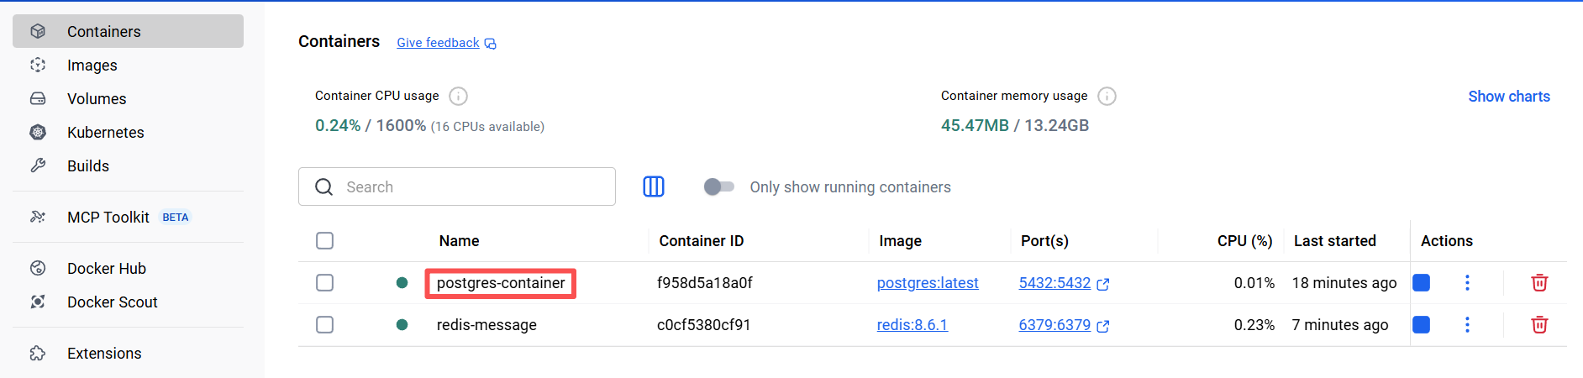This screenshot has width=1583, height=378.
Task: Click external-link icon beside 5432:5432
Action: (x=1103, y=285)
